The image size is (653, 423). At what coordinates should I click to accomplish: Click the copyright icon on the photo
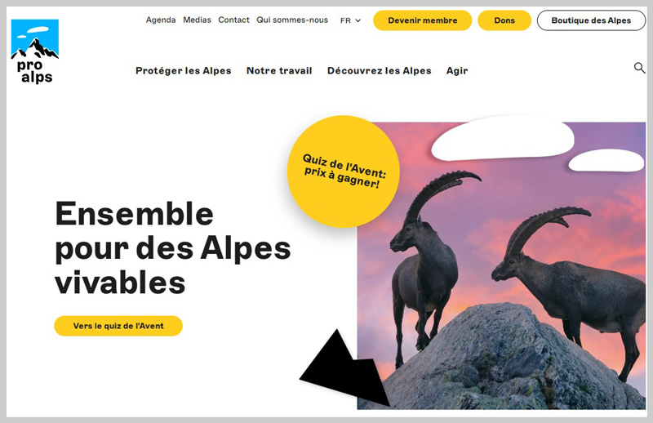[637, 399]
